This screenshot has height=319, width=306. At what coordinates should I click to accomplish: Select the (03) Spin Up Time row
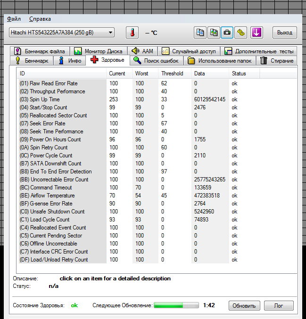[139, 99]
